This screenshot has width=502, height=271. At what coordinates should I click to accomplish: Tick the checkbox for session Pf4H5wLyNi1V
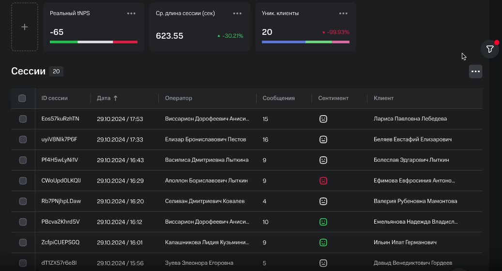tap(23, 160)
